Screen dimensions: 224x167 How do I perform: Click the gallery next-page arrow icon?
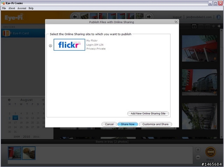(219, 26)
